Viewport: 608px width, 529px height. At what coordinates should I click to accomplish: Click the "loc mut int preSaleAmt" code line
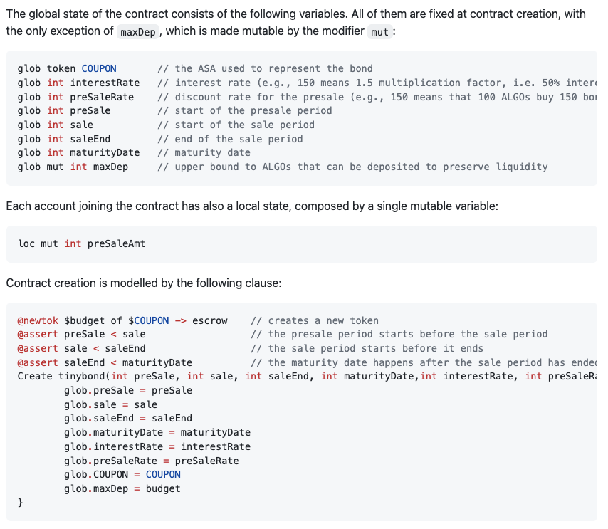point(81,243)
